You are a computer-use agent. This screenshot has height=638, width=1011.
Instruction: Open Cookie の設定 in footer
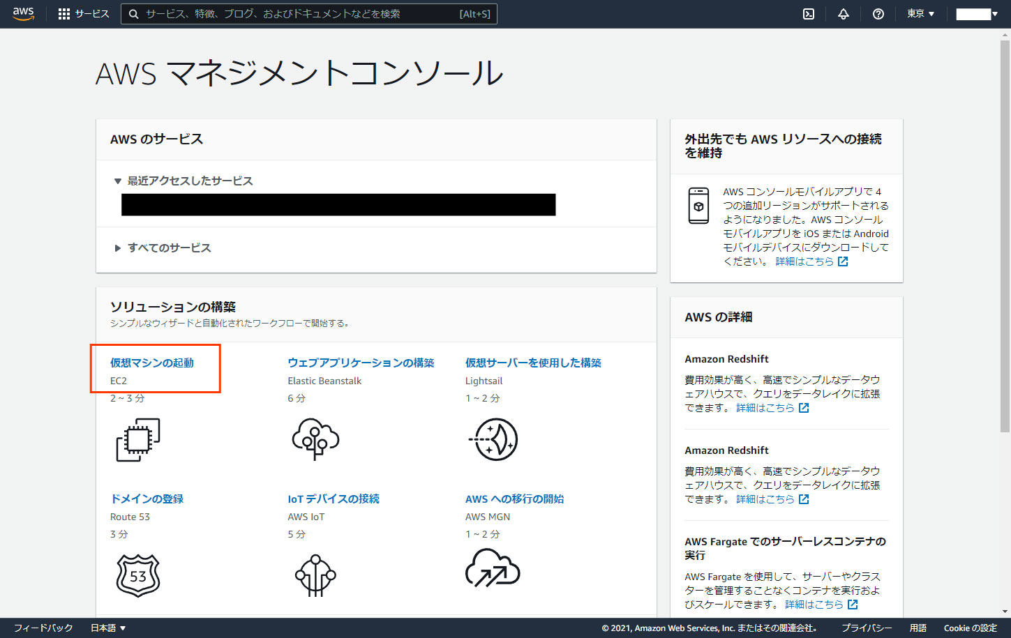[x=971, y=628]
